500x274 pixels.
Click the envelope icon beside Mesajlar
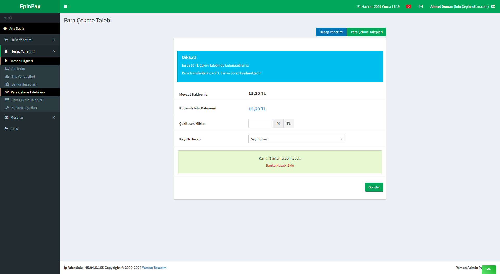(7, 117)
